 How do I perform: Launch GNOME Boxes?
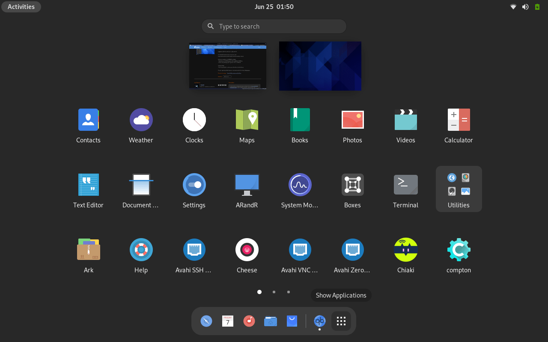(352, 184)
